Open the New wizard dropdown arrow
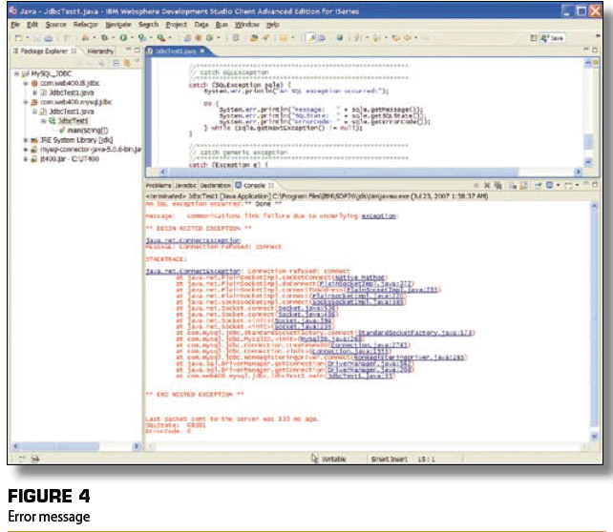613x532 pixels. click(x=28, y=38)
